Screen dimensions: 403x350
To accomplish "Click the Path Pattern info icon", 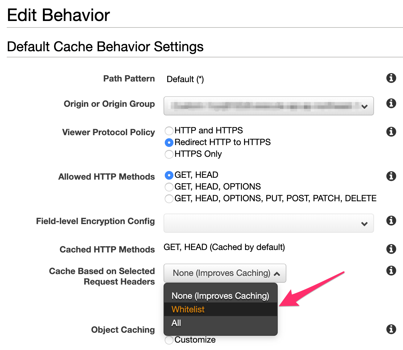I will (391, 78).
